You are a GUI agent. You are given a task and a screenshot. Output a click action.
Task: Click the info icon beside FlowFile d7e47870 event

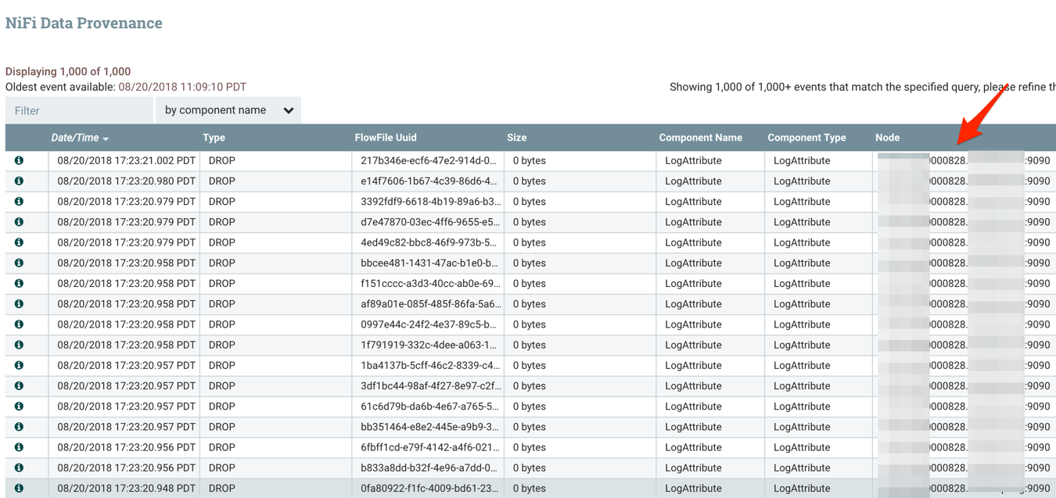19,222
